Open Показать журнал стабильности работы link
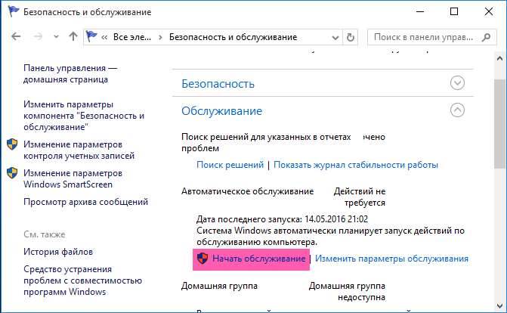Viewport: 507px width, 313px height. click(x=355, y=164)
